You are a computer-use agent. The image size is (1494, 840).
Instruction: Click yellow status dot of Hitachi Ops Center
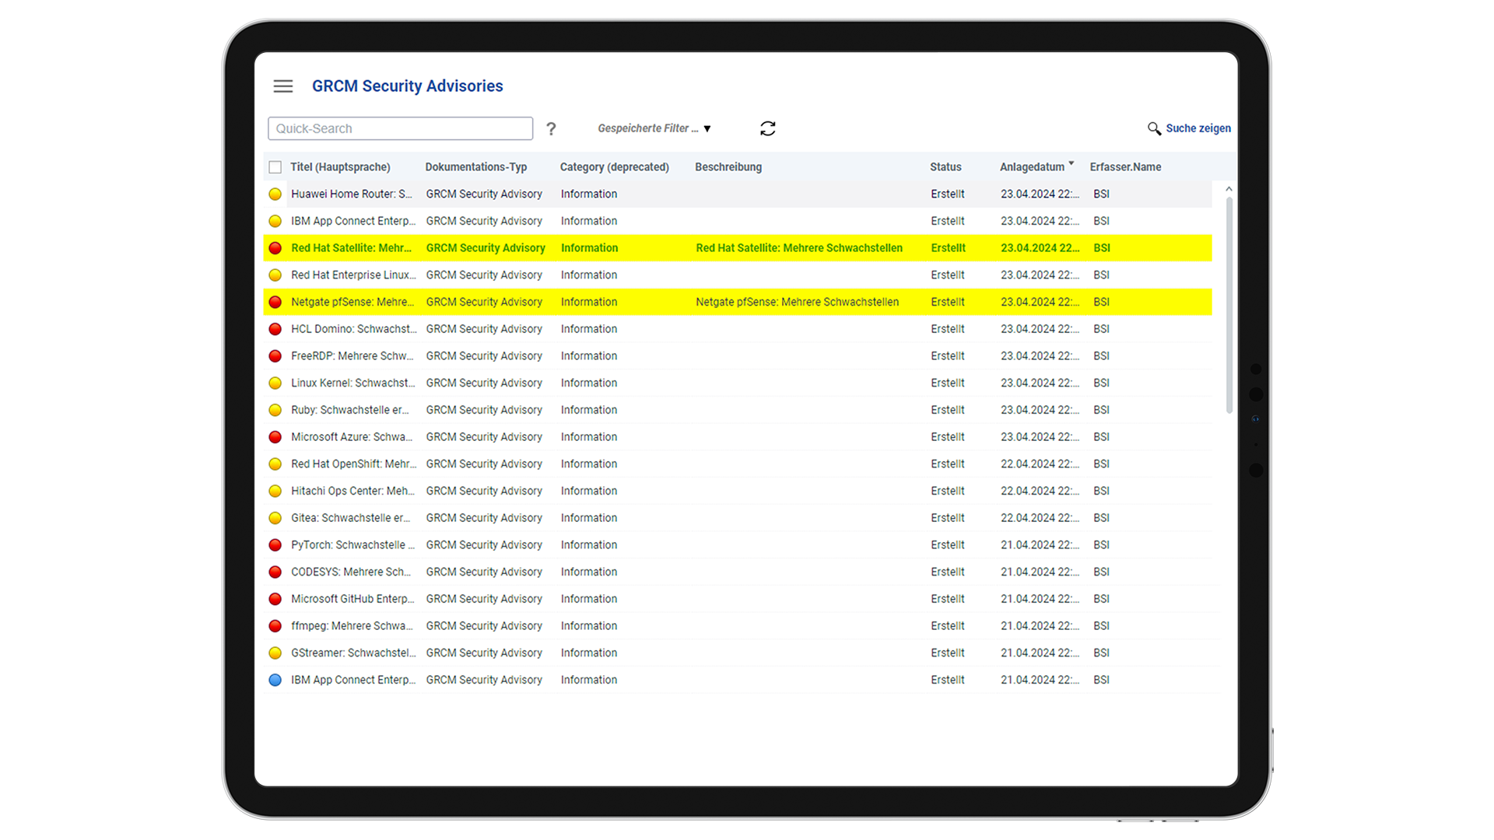point(275,491)
